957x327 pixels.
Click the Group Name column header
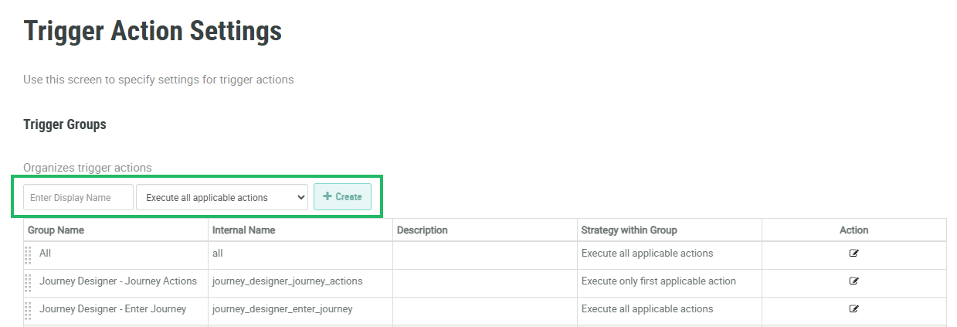(x=56, y=230)
